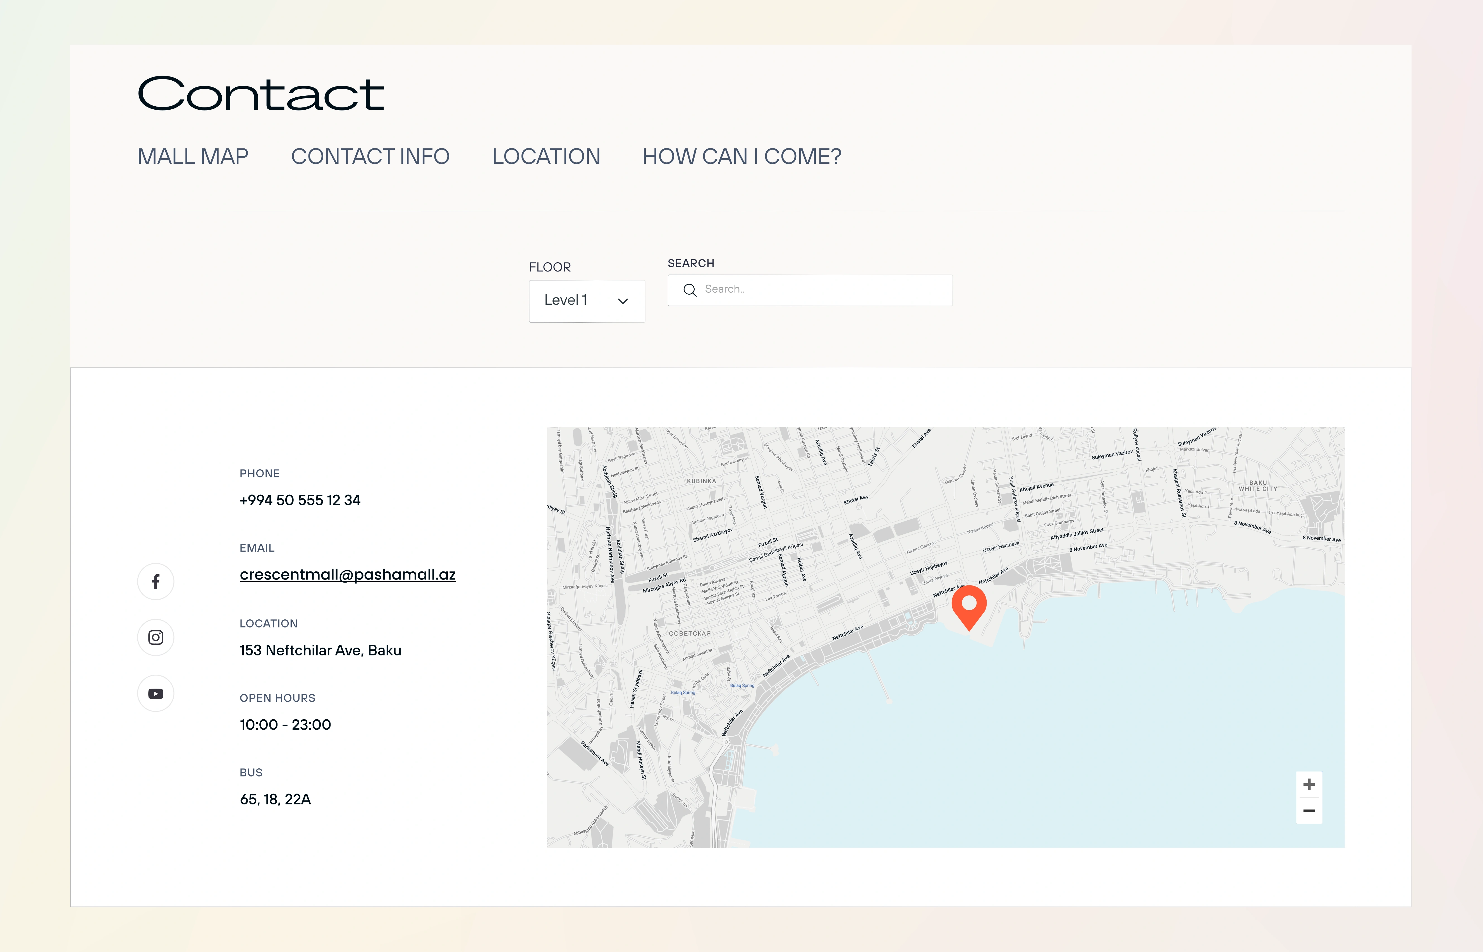Expand the Level 1 floor chevron

(623, 301)
